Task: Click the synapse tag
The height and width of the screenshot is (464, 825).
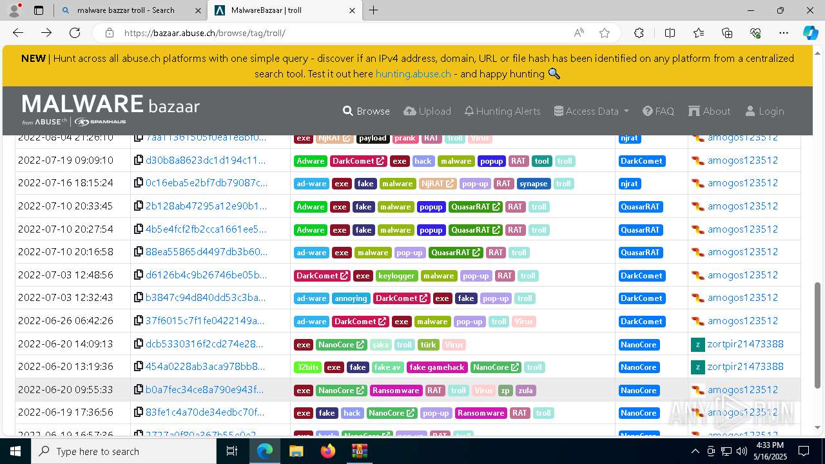Action: pos(534,184)
